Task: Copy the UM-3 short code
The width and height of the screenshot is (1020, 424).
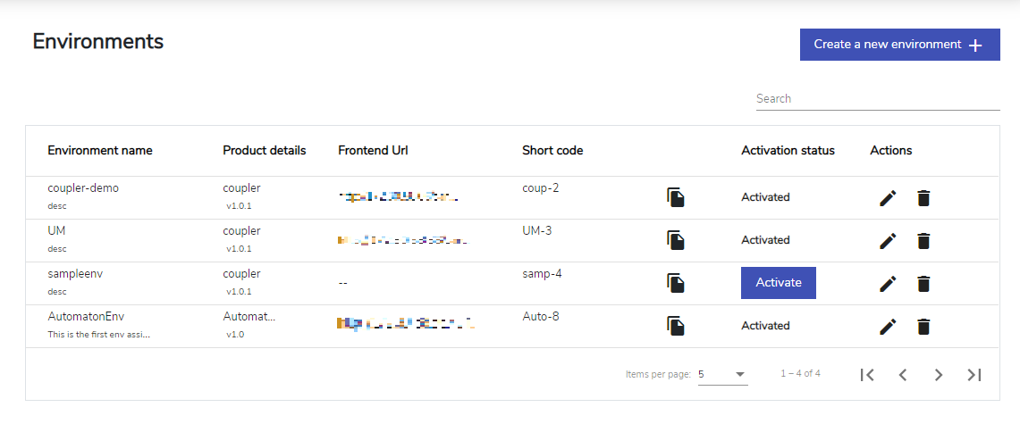Action: point(676,240)
